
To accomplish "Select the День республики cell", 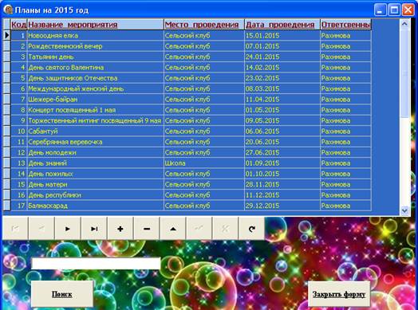I will [96, 195].
